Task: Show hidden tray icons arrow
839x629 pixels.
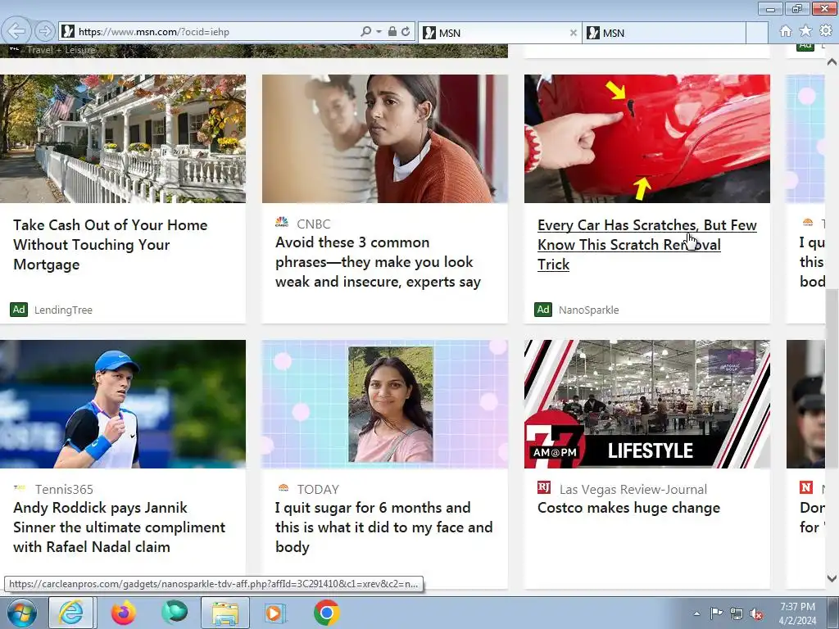Action: click(x=696, y=613)
